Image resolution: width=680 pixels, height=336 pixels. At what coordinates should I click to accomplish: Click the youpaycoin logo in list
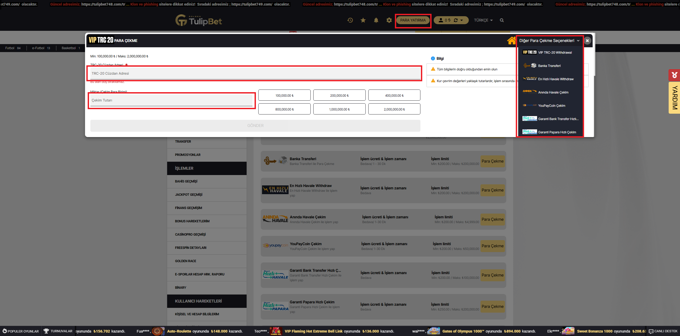[x=275, y=245]
